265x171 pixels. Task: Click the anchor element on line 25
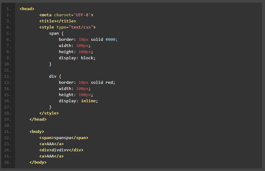click(x=52, y=156)
